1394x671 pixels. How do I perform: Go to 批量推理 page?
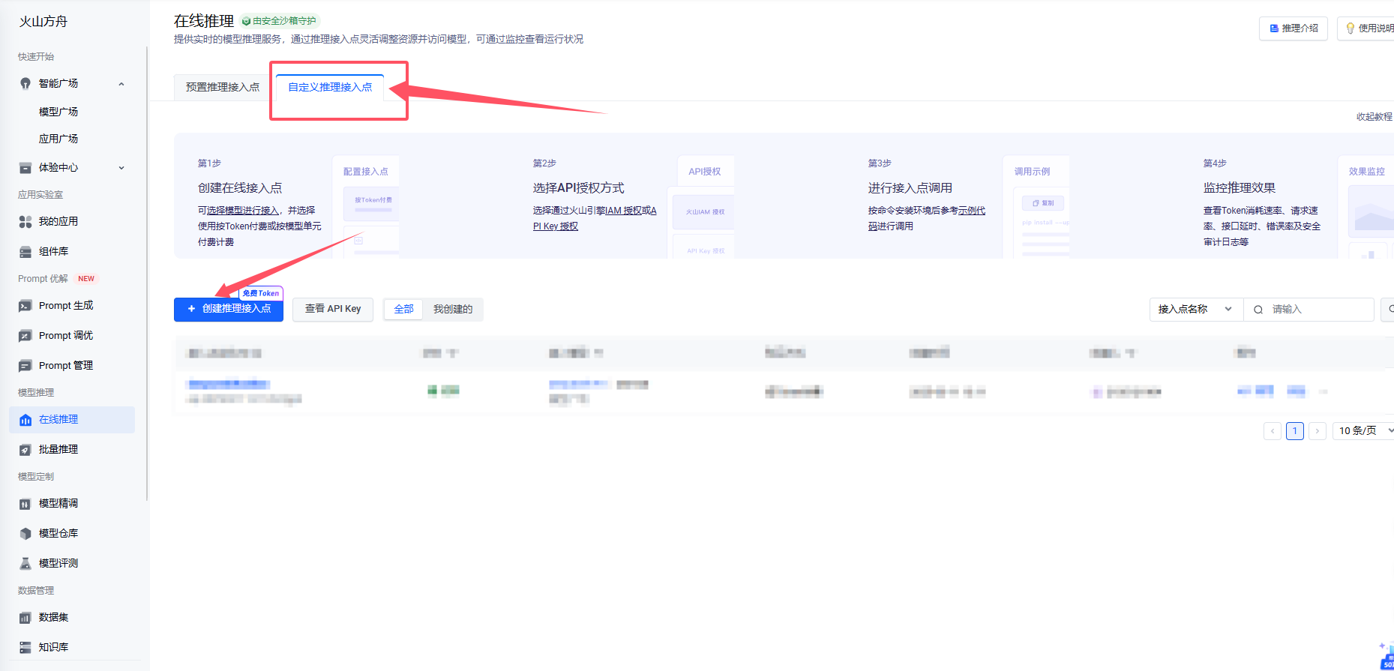[x=72, y=449]
